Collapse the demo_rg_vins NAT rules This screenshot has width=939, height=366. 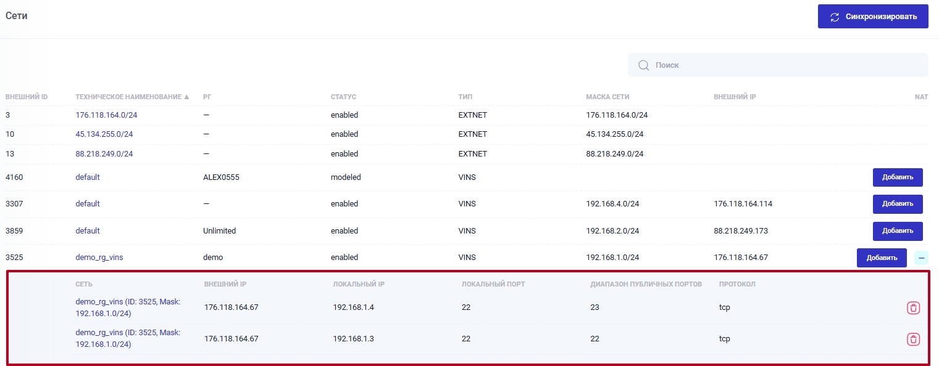click(x=921, y=258)
